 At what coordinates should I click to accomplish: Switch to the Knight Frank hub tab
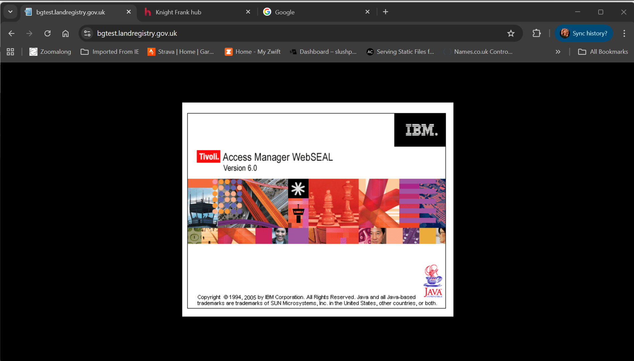197,12
